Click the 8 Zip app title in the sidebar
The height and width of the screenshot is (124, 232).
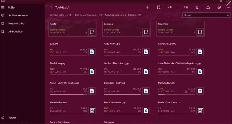11,7
